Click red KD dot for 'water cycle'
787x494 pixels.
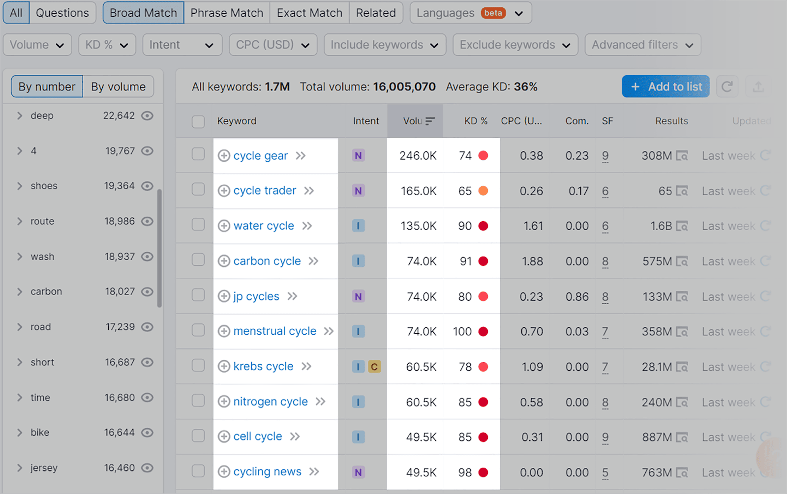(x=484, y=226)
